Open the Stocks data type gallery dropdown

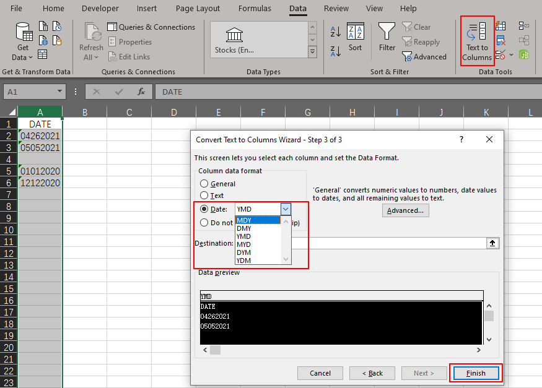click(312, 51)
